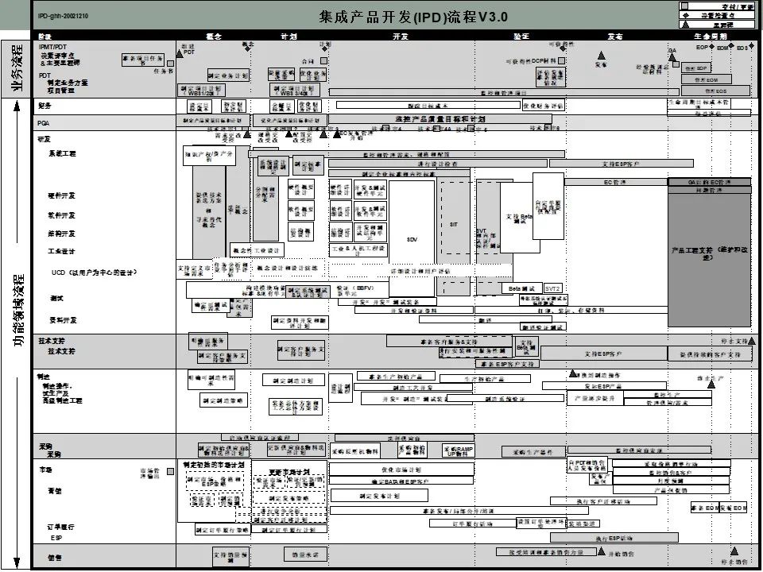Click the 发布 triangle milestone marker
The width and height of the screenshot is (763, 572).
point(602,56)
